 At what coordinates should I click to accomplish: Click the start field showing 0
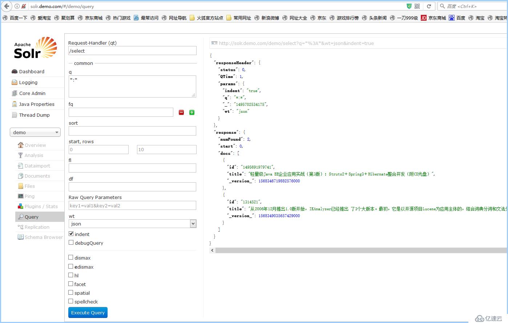click(98, 149)
